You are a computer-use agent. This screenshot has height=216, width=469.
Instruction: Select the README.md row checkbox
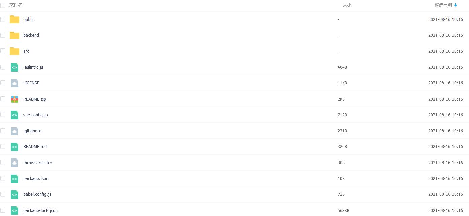point(3,146)
